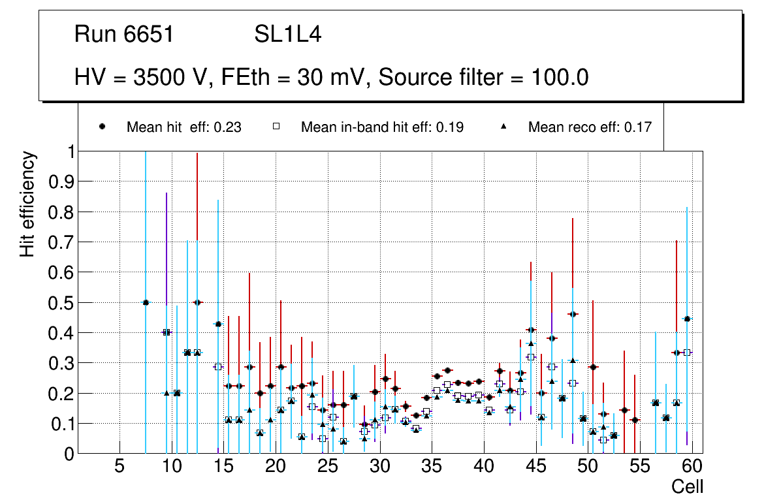Image resolution: width=781 pixels, height=504 pixels.
Task: Click the filled circle at cell 59
Action: 687,319
